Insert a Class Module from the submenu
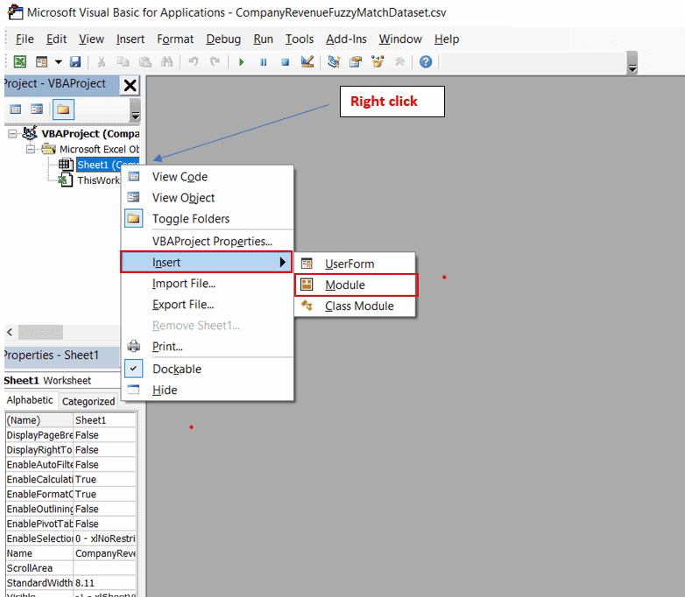 (355, 306)
